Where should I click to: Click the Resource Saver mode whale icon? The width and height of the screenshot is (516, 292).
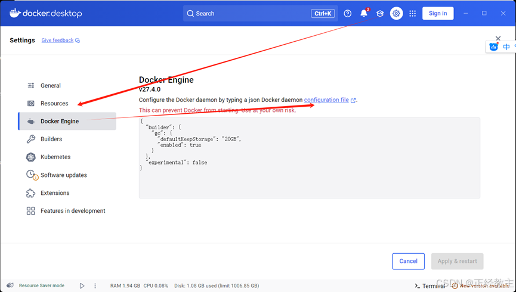[10, 285]
